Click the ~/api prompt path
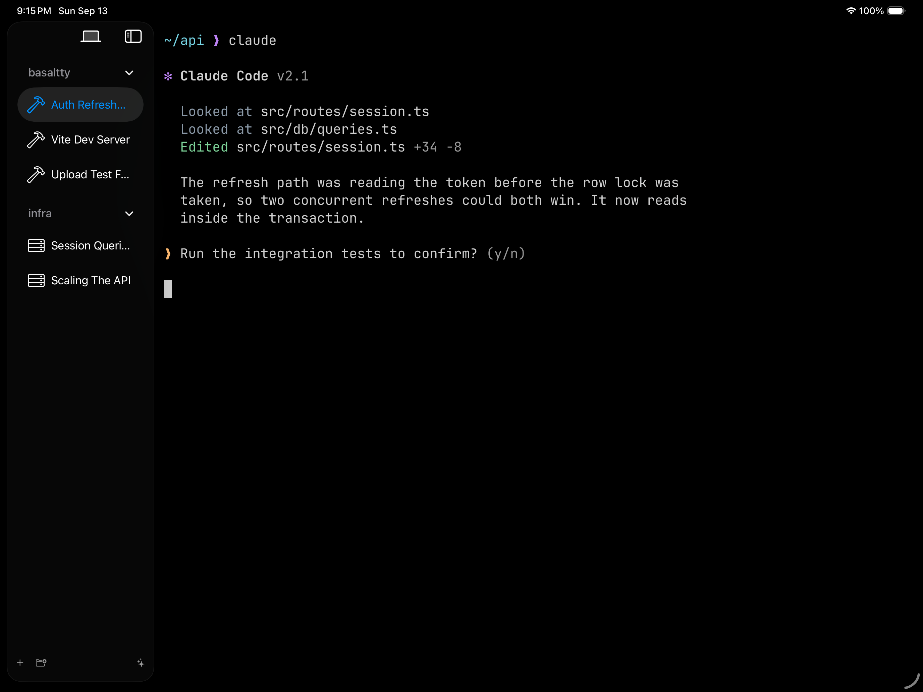The height and width of the screenshot is (692, 923). [x=184, y=41]
